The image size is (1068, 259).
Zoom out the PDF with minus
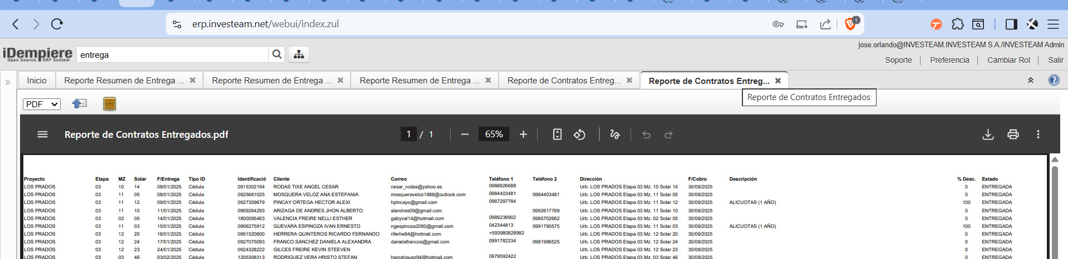pos(465,135)
